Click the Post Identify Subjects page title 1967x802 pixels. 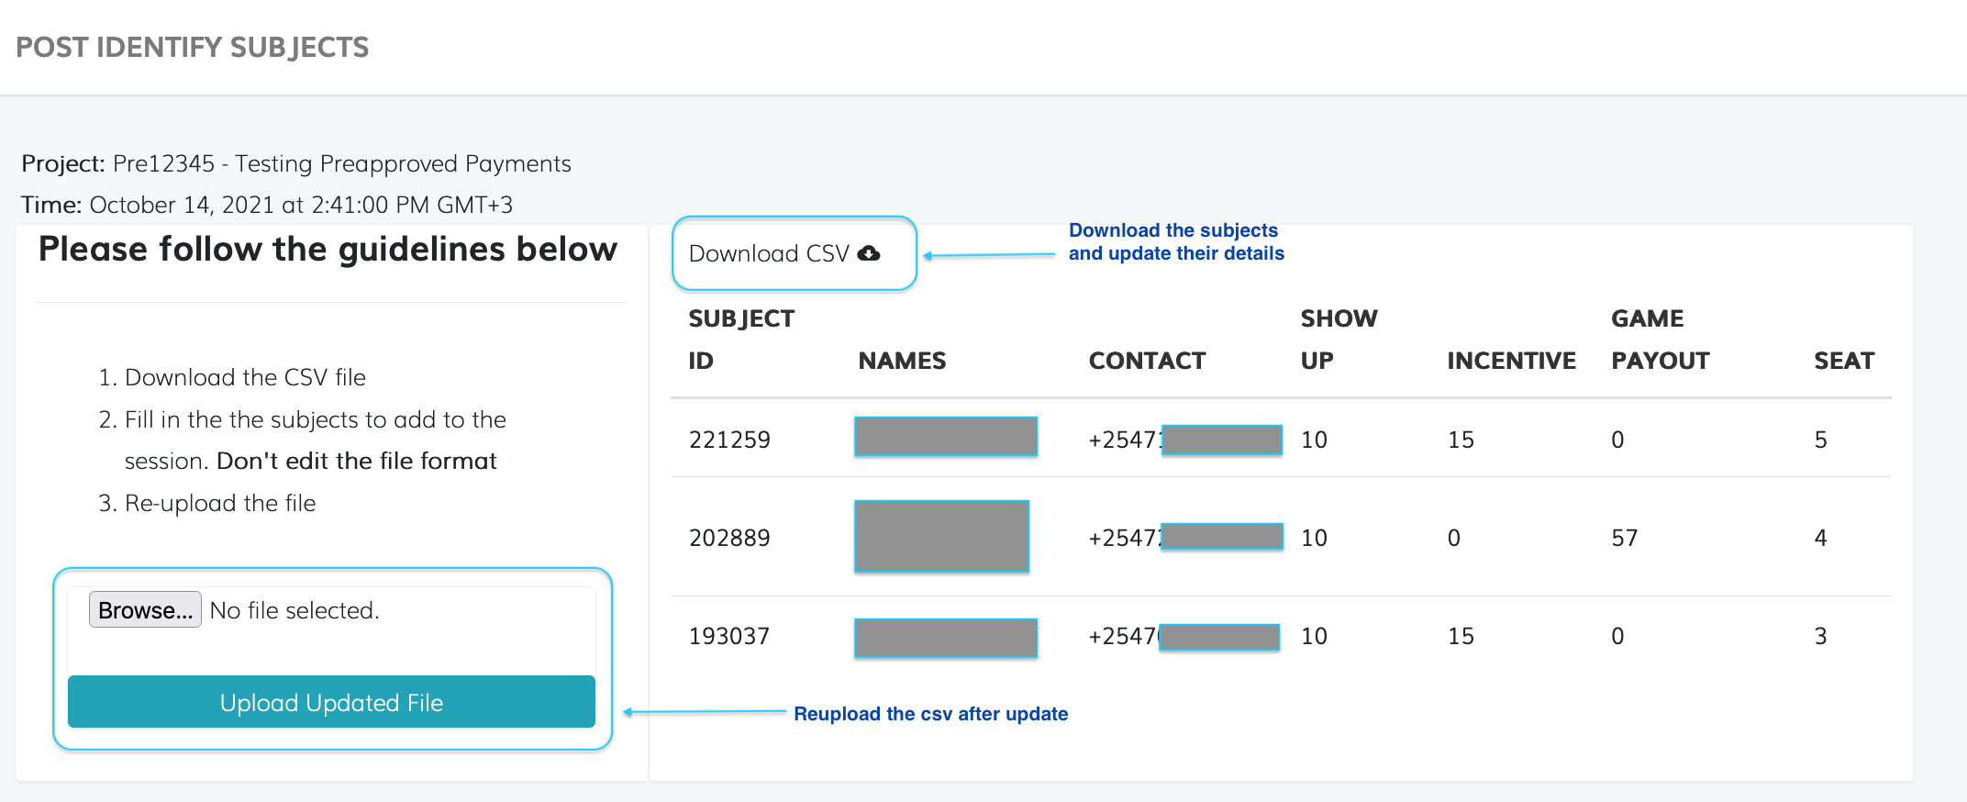[193, 47]
